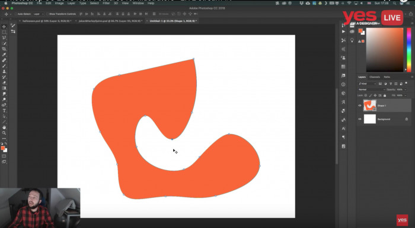Screen dimensions: 415x228
Task: Open the Actions panel play icon
Action: click(x=343, y=31)
